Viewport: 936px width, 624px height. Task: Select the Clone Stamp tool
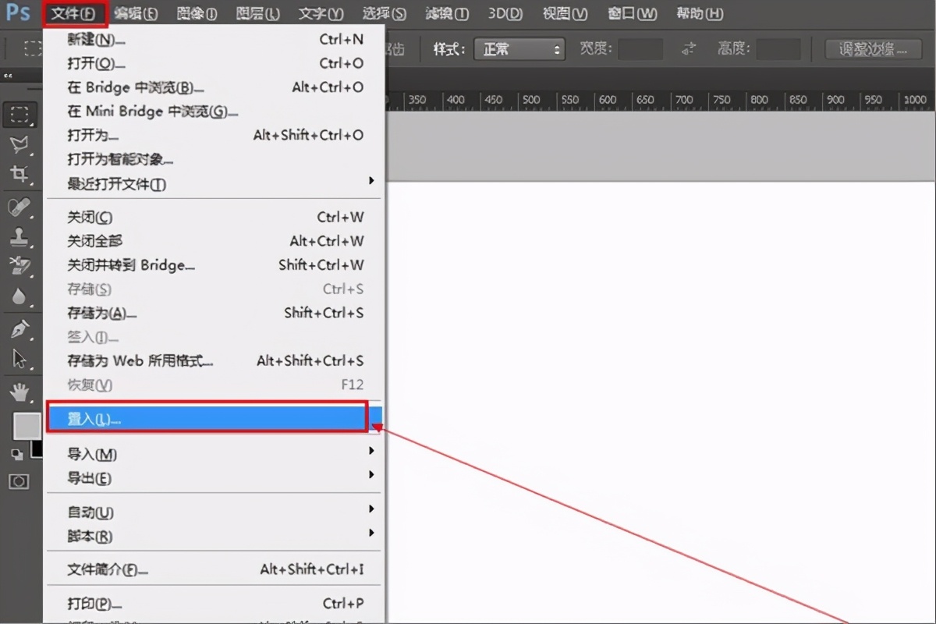[x=19, y=237]
